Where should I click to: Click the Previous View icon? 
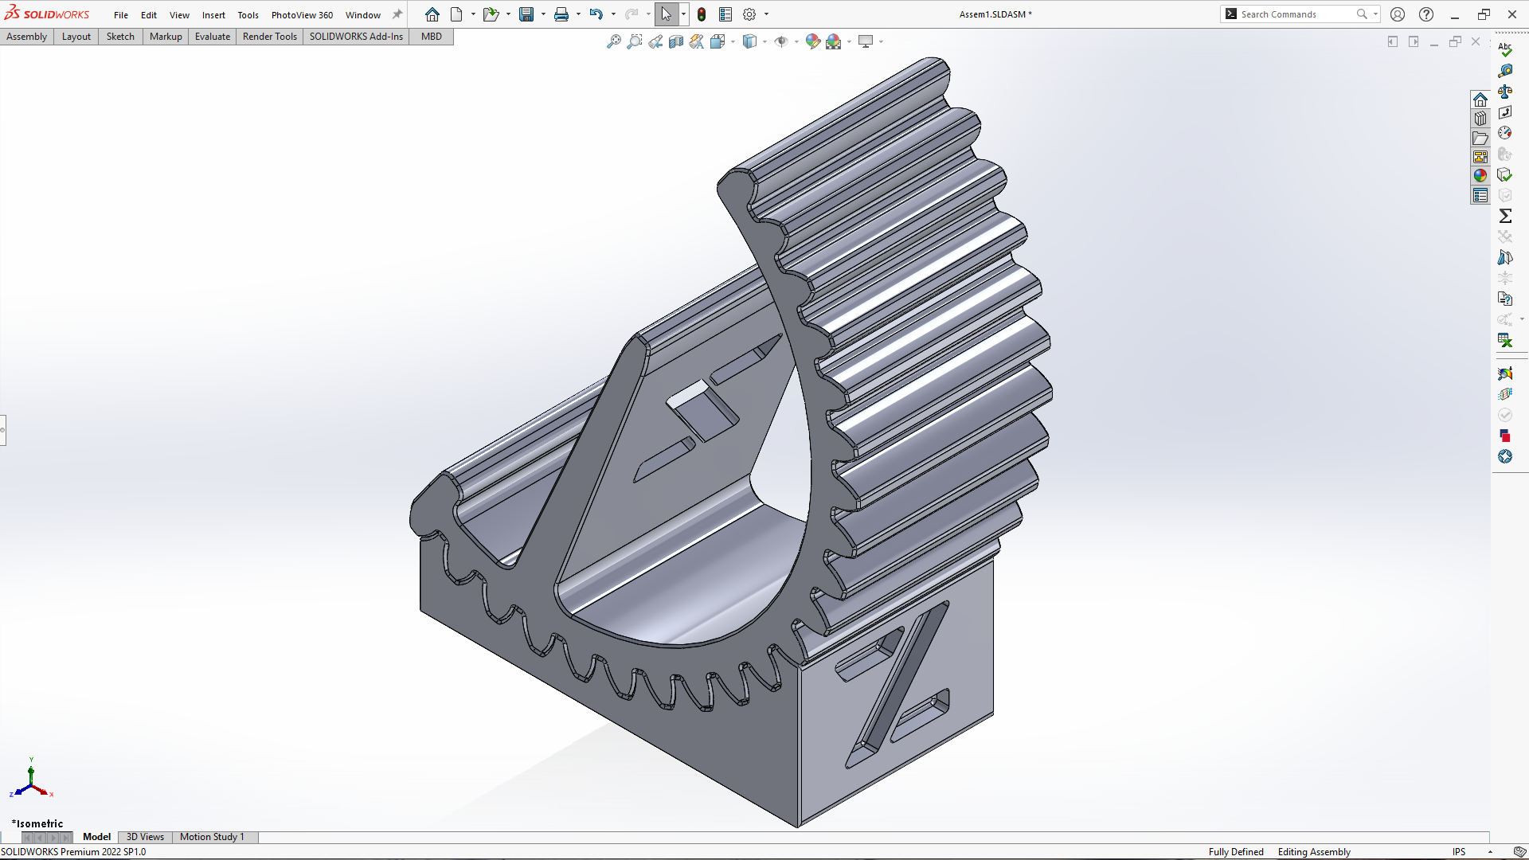click(655, 41)
